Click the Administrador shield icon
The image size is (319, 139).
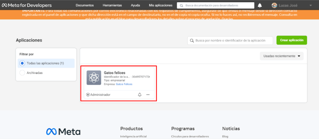coord(88,94)
